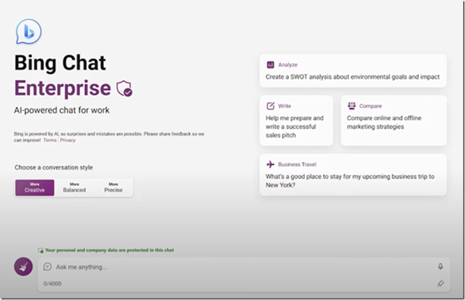This screenshot has width=465, height=300.
Task: Click the Enterprise heading text
Action: click(x=62, y=88)
